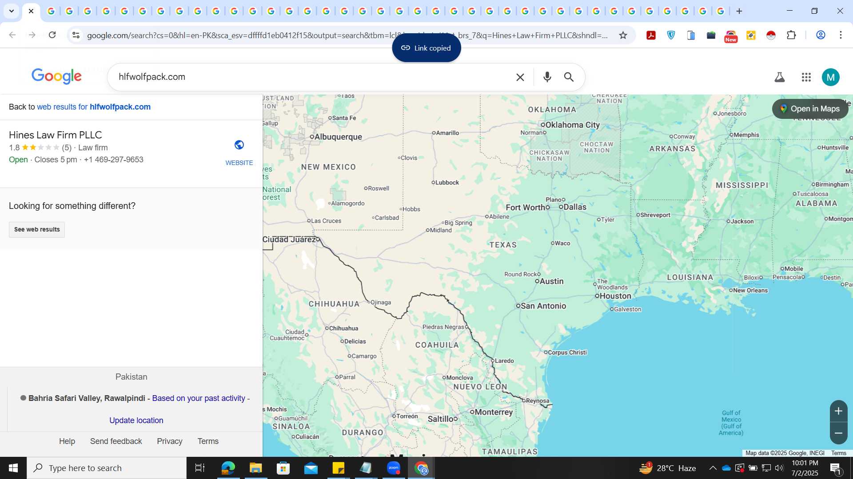
Task: Clear the search box text
Action: coord(520,77)
